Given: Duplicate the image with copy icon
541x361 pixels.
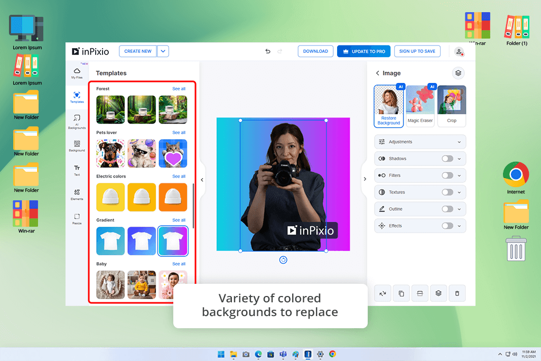Looking at the screenshot, I should pos(402,293).
